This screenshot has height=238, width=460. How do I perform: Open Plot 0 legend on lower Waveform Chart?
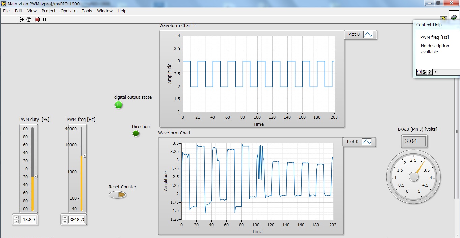click(x=367, y=142)
